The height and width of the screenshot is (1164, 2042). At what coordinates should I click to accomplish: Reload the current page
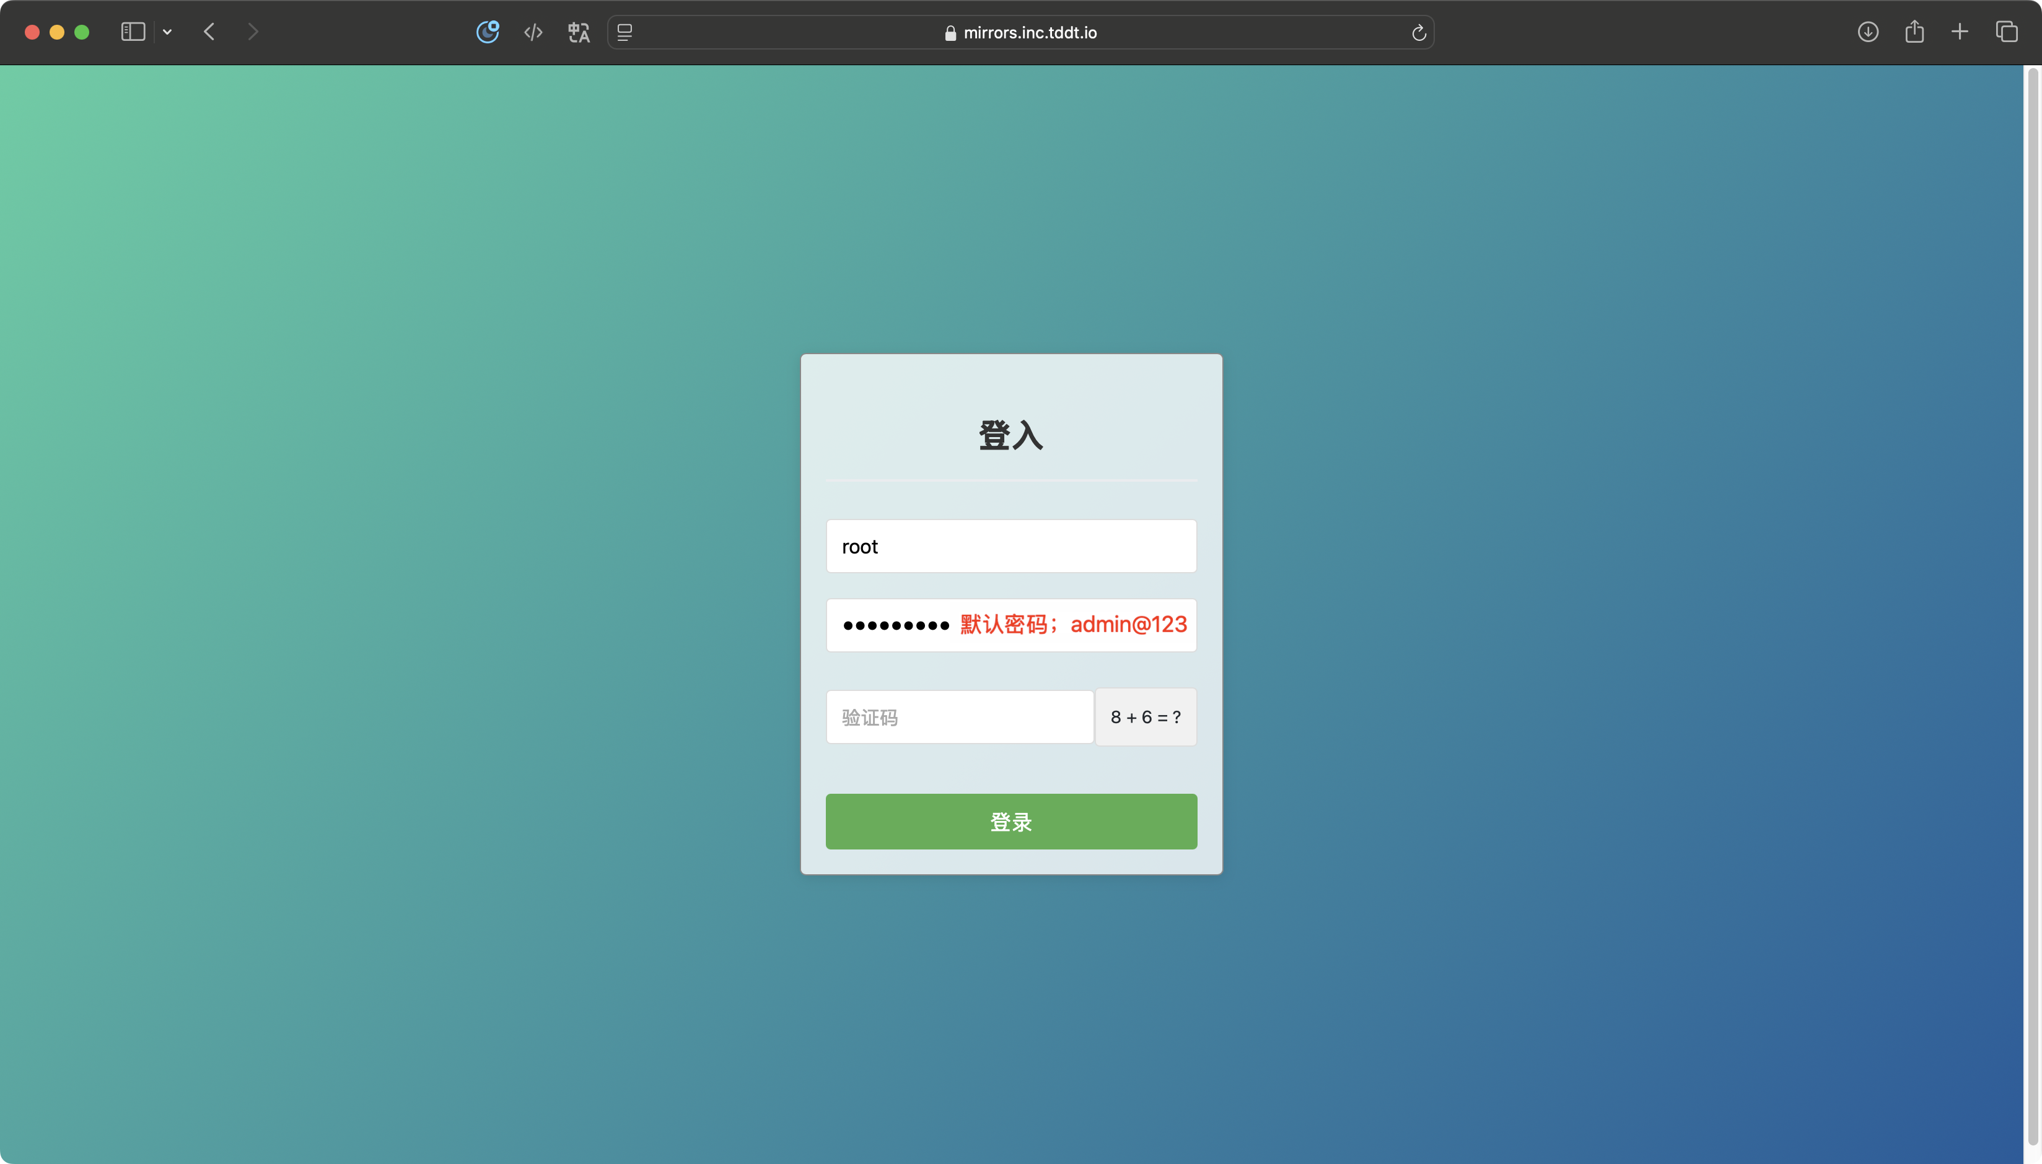1418,32
